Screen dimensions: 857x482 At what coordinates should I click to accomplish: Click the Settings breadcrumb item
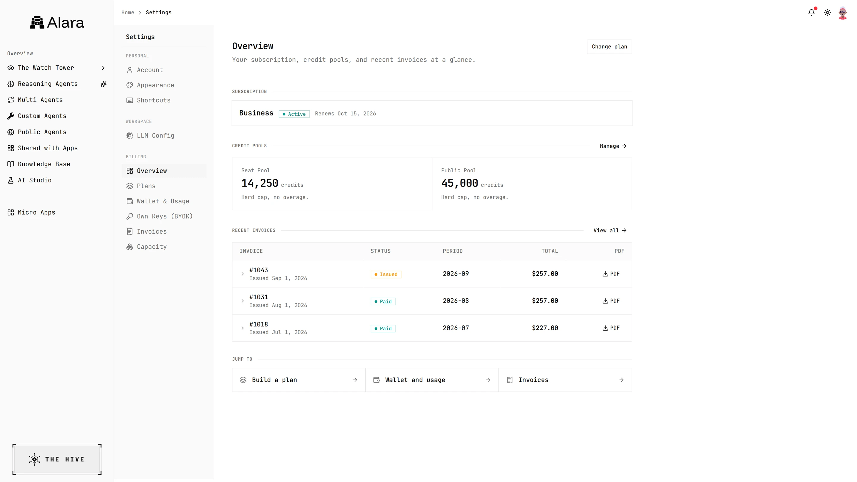click(159, 12)
